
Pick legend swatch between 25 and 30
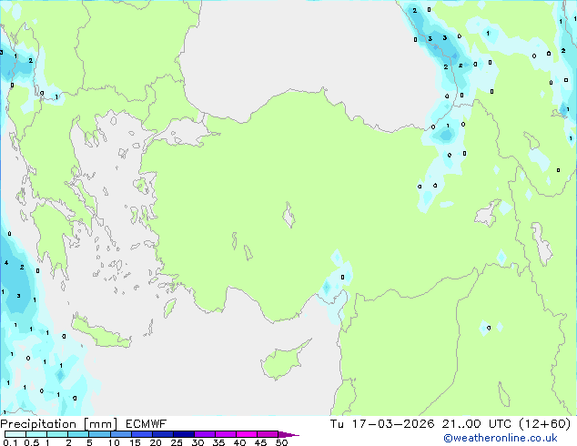184,434
